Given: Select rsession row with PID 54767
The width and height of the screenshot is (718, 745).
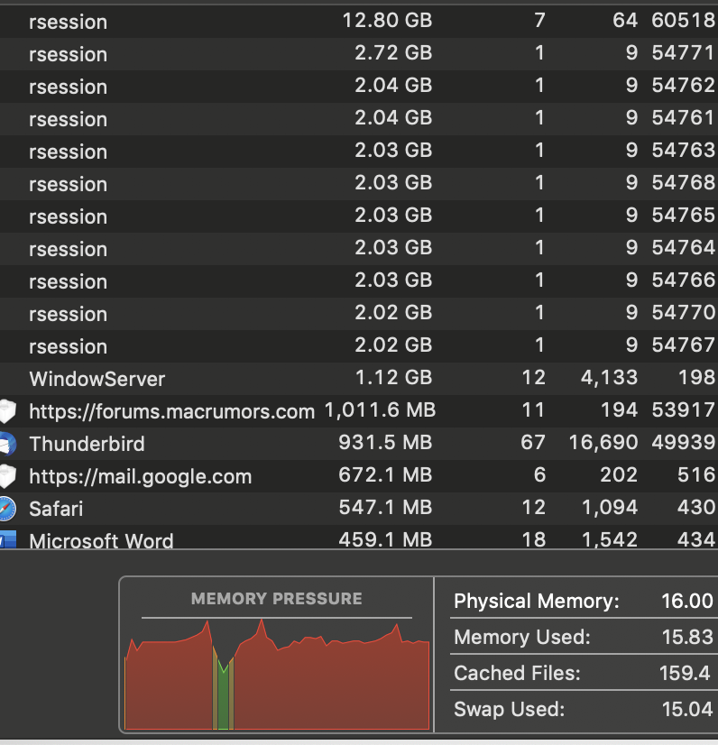Looking at the screenshot, I should pyautogui.click(x=359, y=346).
